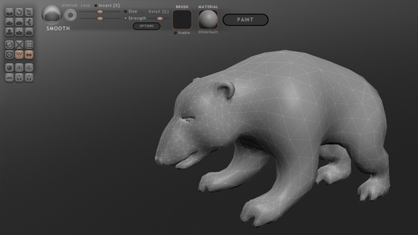The height and width of the screenshot is (235, 418).
Task: Open the brush OPTIONS button
Action: (x=147, y=26)
